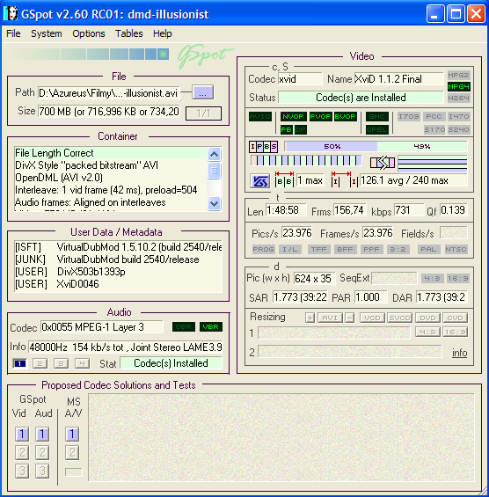Select the ISFT VirtualDubMod metadata row
Screen dimensions: 489x497
pos(118,247)
